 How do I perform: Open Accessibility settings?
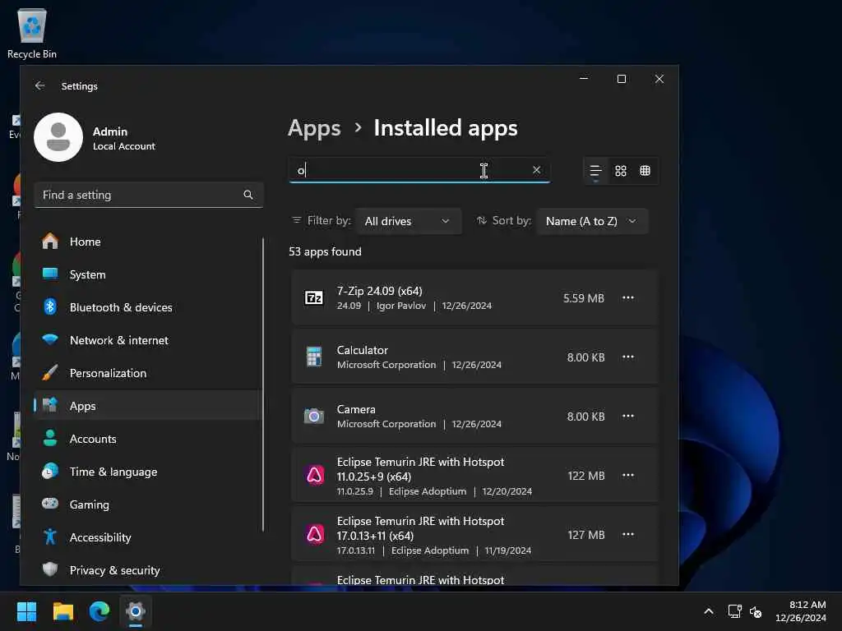[148, 537]
